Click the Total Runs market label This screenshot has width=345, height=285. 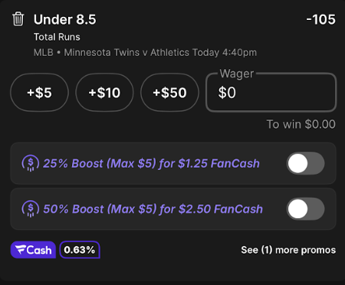[x=57, y=37]
